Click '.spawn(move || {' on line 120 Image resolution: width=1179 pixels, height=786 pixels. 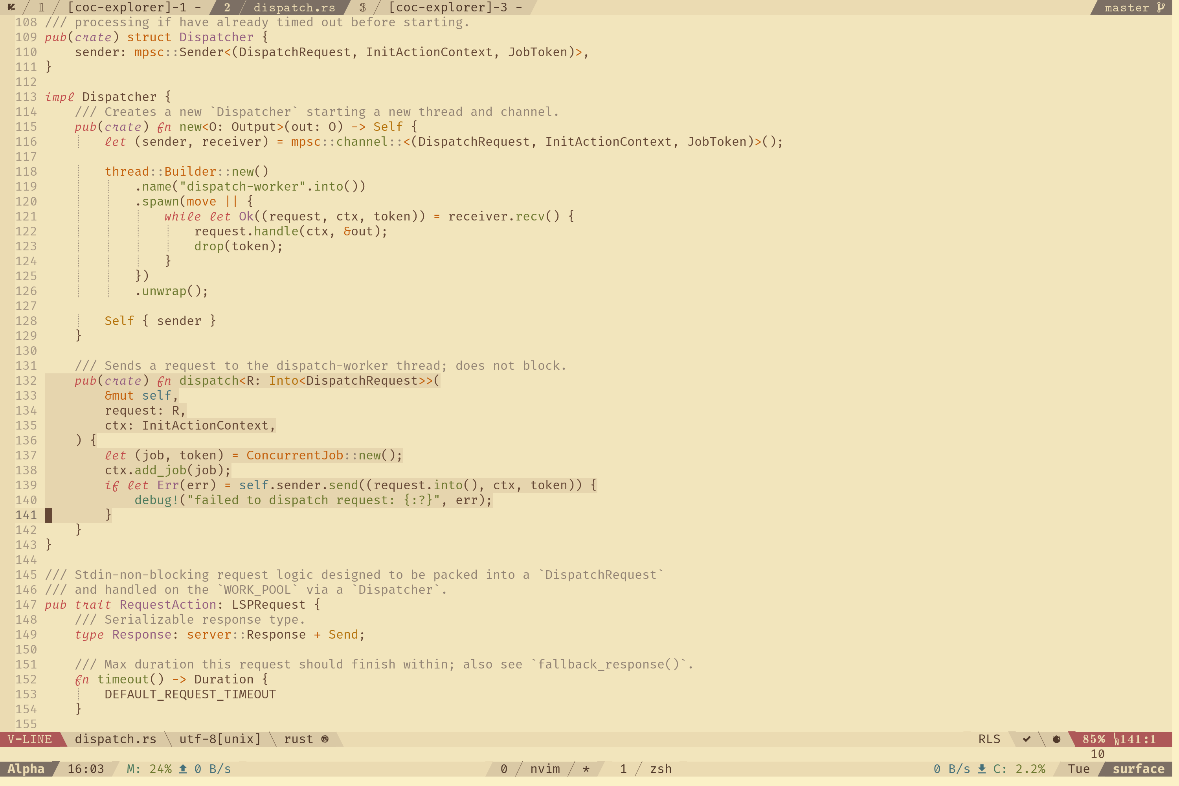[x=195, y=202]
